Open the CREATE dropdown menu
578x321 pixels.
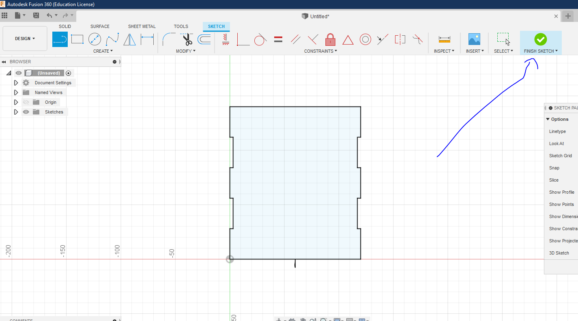[x=103, y=51]
